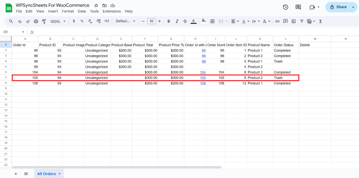
Task: Expand the name box dropdown arrow
Action: 23,32
